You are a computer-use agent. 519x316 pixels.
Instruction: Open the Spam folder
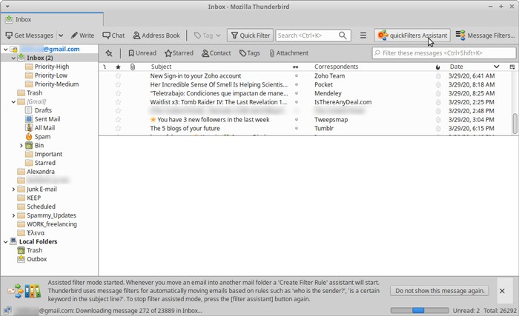click(42, 136)
